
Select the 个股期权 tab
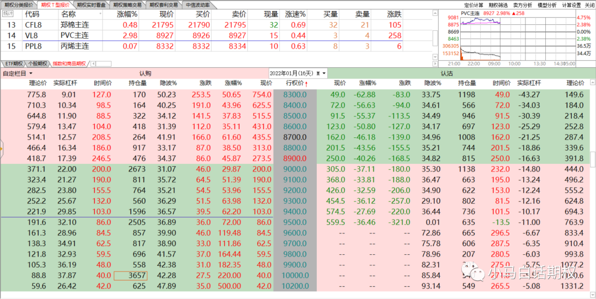pos(38,63)
